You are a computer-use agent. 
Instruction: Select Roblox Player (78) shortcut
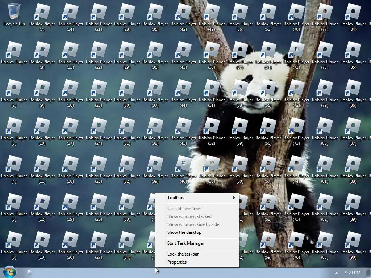(325, 55)
